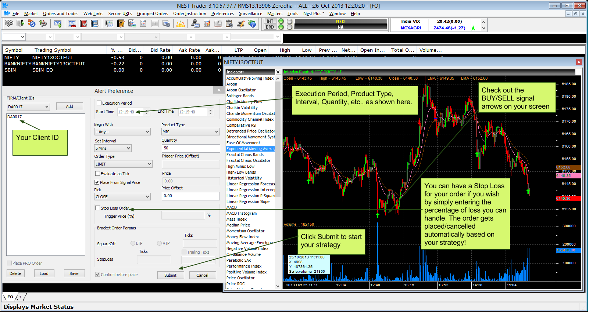Viewport: 589px width, 312px height.
Task: Open the Web Links menu
Action: click(x=93, y=14)
